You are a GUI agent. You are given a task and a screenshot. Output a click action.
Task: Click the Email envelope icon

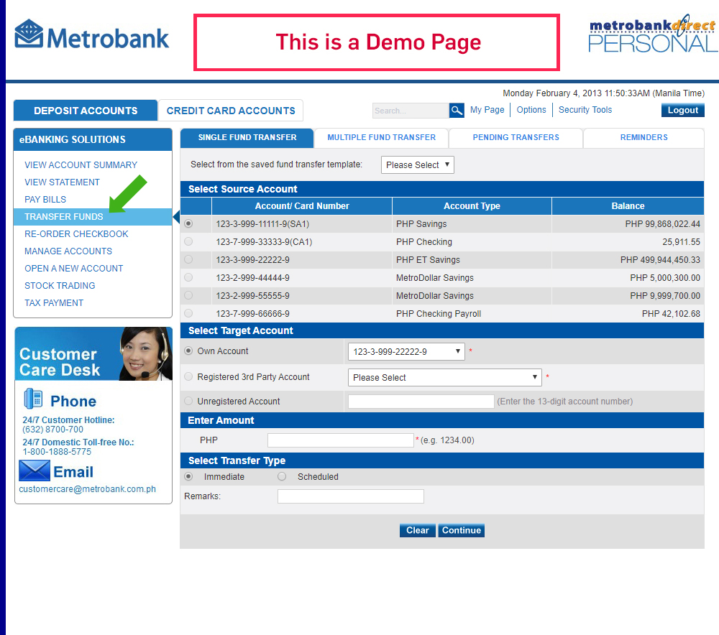[x=35, y=471]
